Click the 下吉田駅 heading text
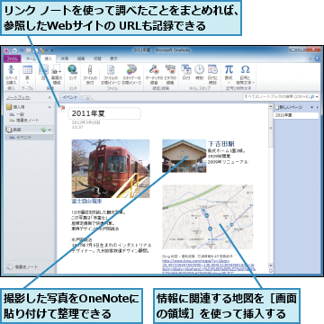The height and width of the screenshot is (324, 324). click(221, 144)
